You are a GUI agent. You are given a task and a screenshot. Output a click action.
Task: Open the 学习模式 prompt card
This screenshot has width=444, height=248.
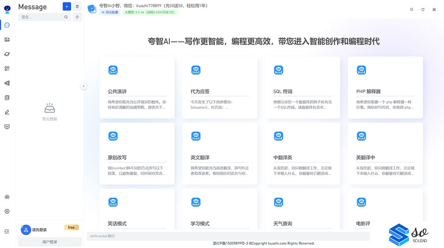[220, 209]
